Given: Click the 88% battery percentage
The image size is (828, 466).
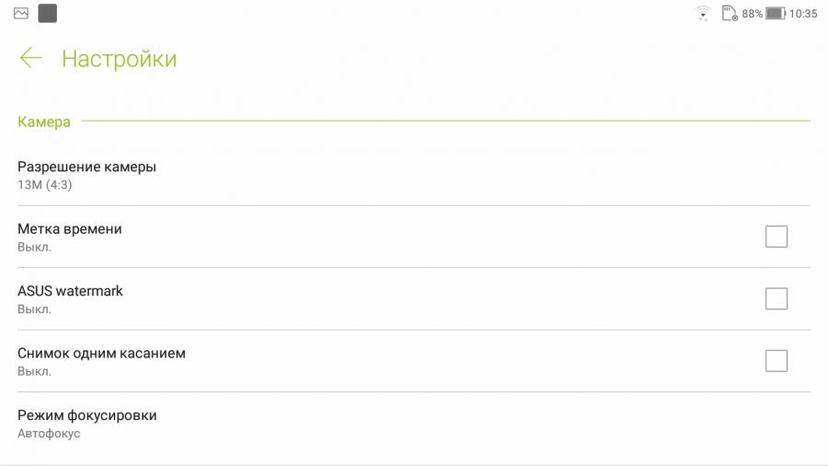Looking at the screenshot, I should (753, 14).
